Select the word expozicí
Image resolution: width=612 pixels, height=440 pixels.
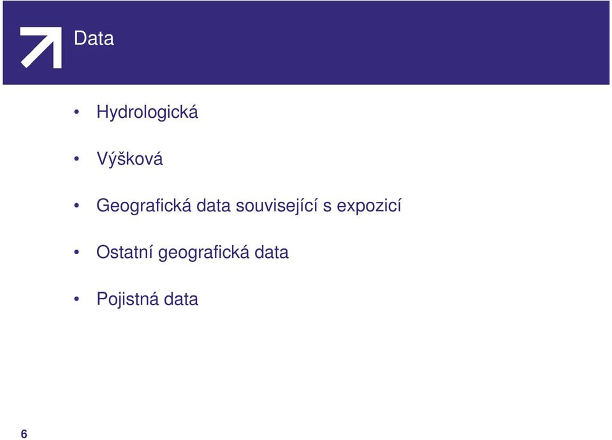pos(369,206)
